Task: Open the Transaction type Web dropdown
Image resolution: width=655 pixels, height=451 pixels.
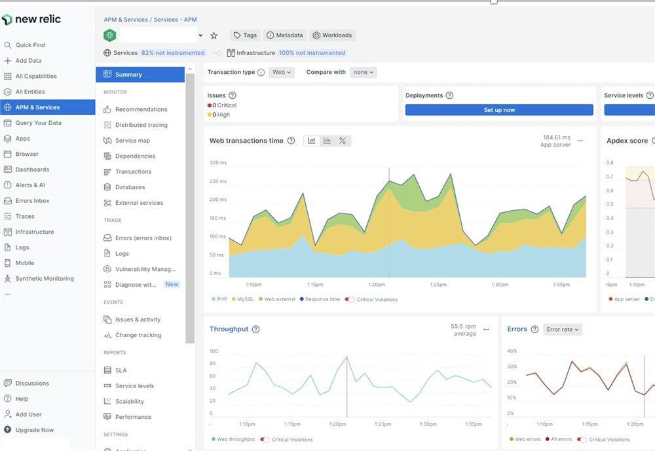Action: point(281,73)
